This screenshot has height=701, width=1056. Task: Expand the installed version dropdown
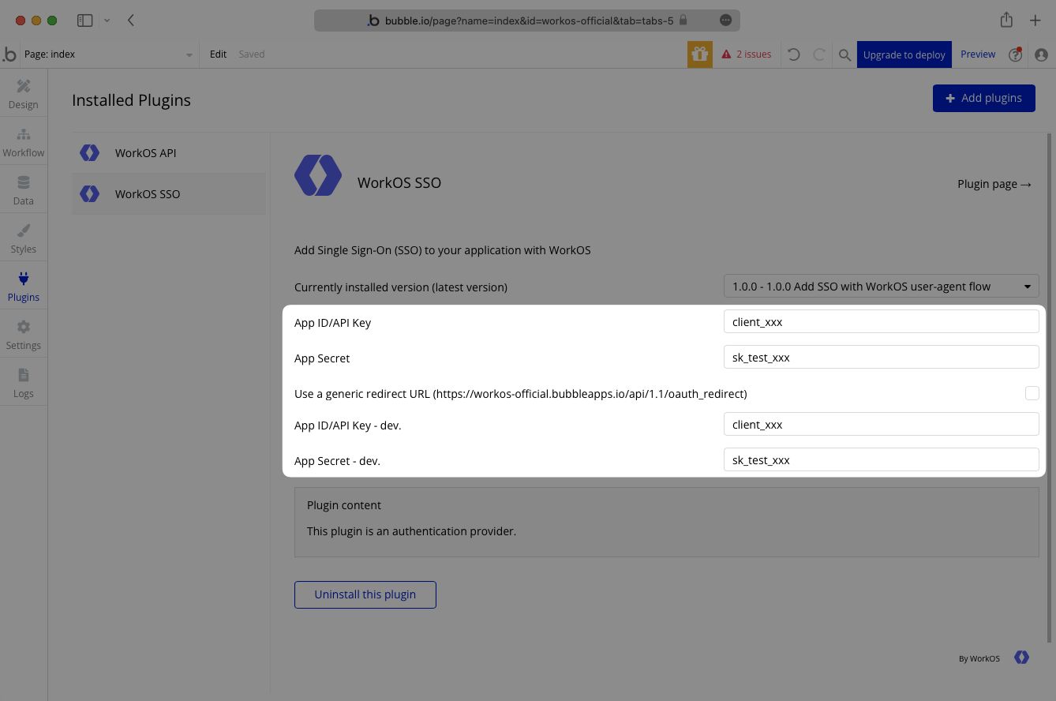881,287
